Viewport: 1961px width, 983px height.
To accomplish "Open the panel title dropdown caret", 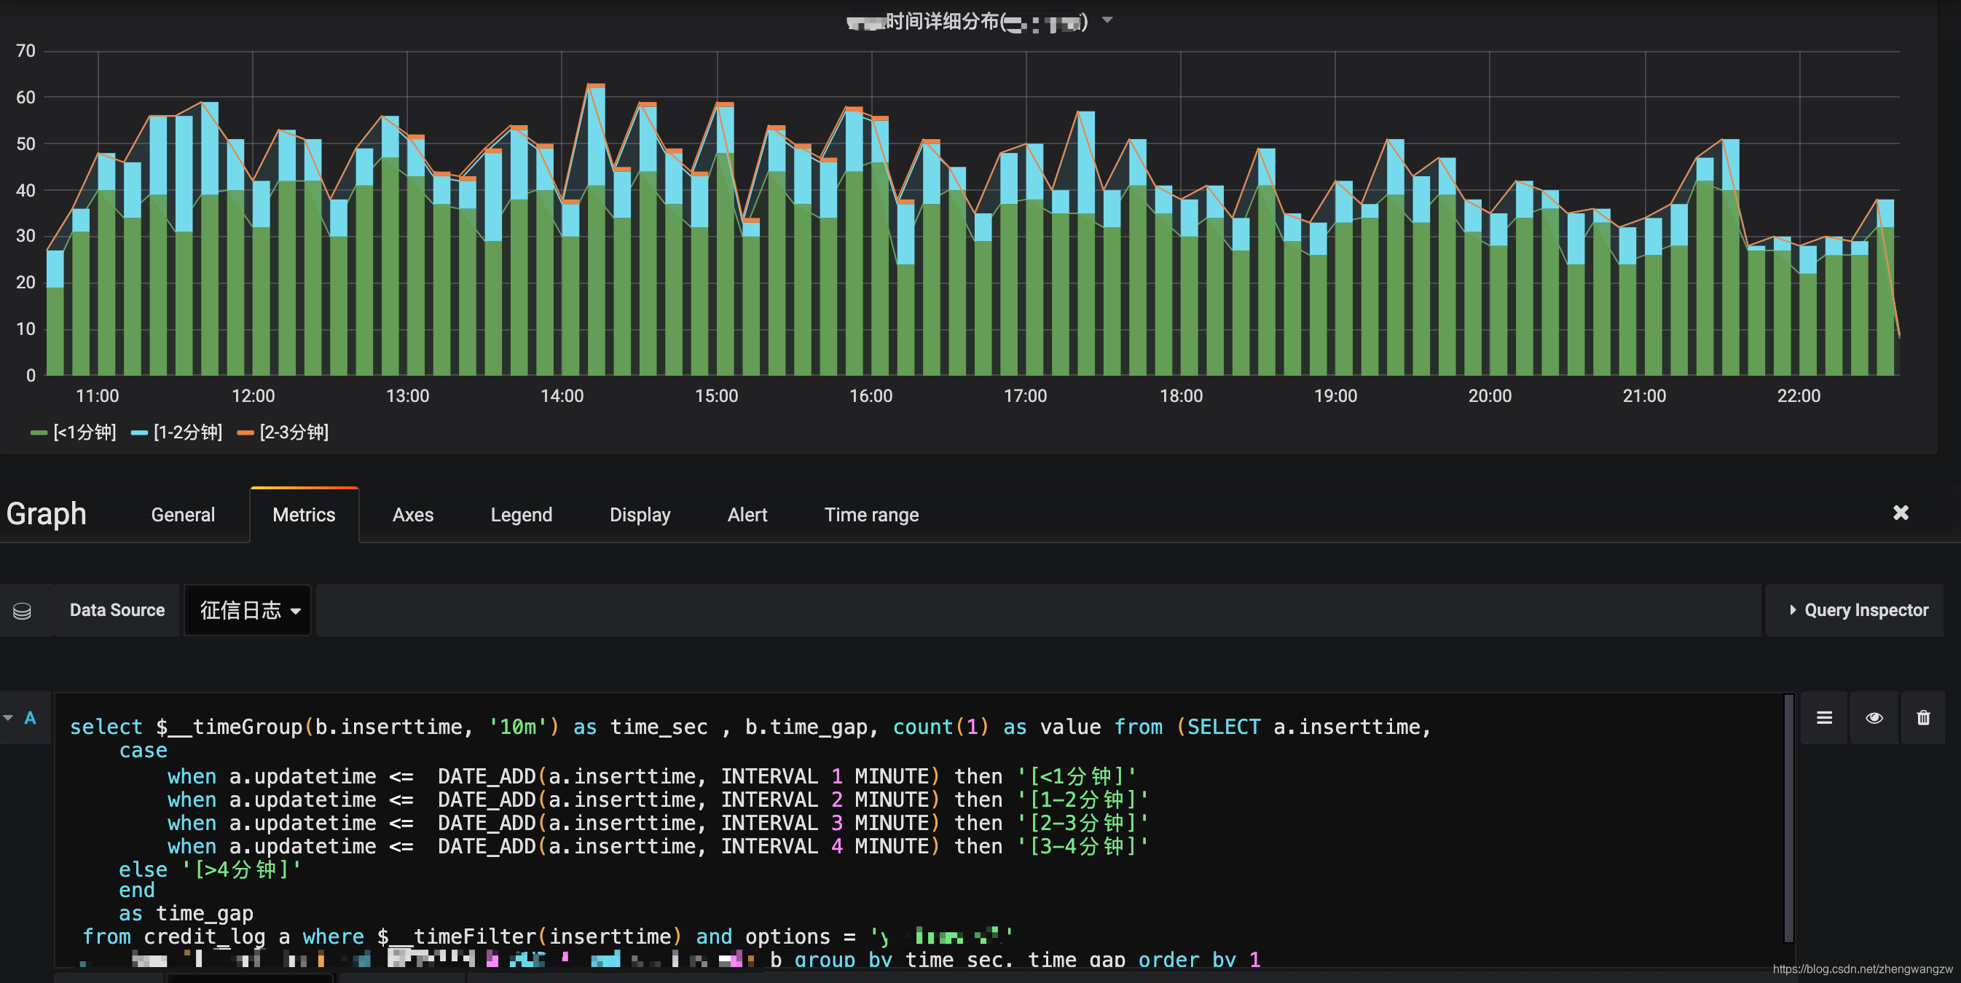I will pyautogui.click(x=1108, y=20).
